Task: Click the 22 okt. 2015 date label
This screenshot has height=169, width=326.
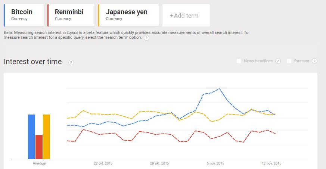Action: coord(103,163)
